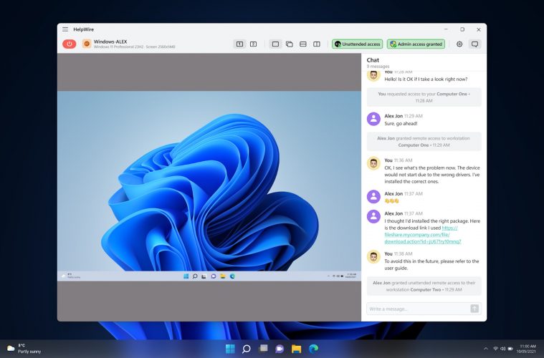Open File Explorer in the remote session taskbar
The image size is (544, 358).
pos(223,276)
